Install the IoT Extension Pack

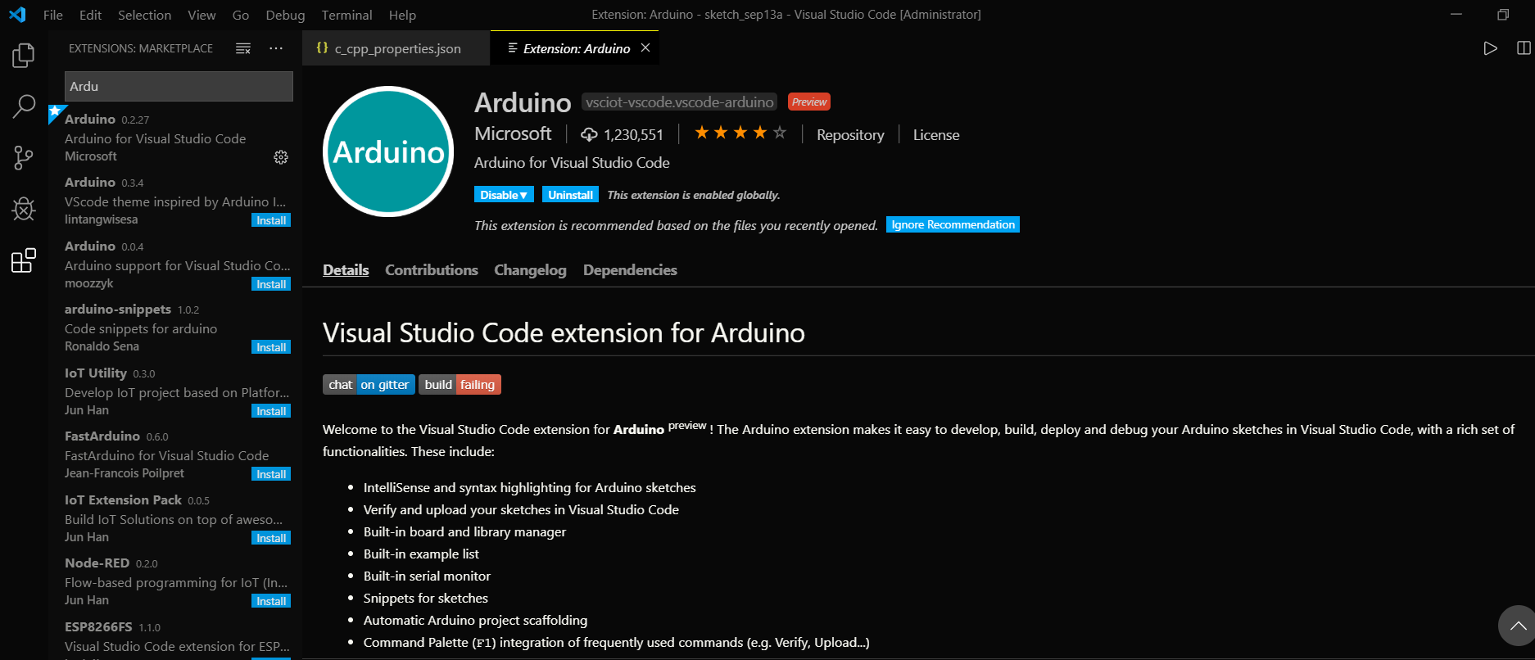[x=271, y=538]
